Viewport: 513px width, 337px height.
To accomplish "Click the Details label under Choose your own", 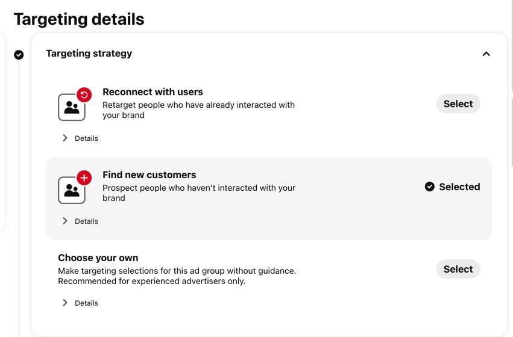I will coord(86,303).
